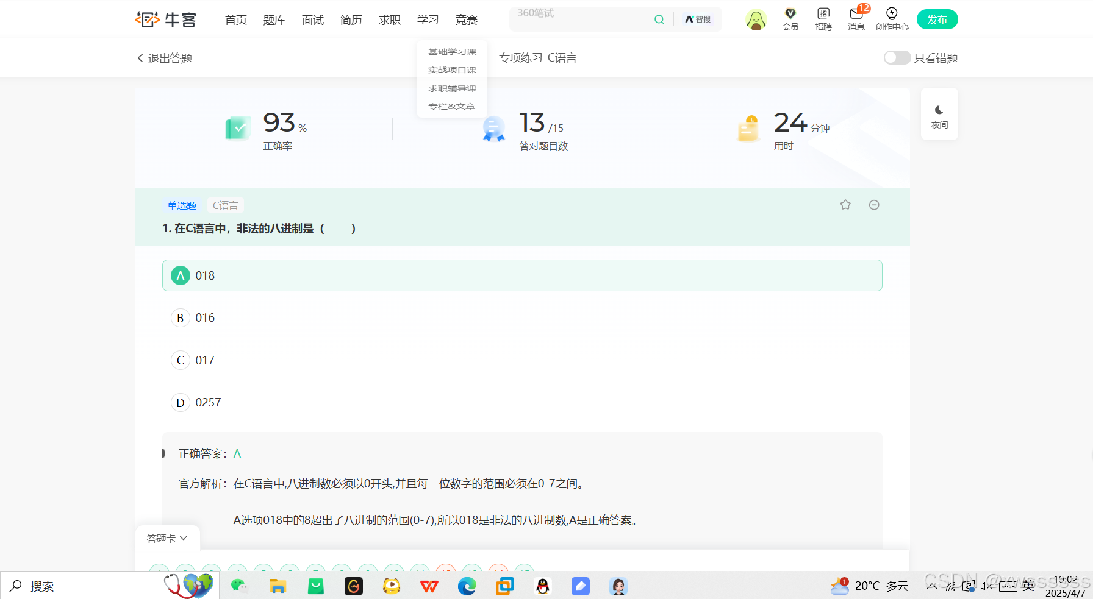The height and width of the screenshot is (599, 1093).
Task: Click the 单选题 tag
Action: pos(182,205)
